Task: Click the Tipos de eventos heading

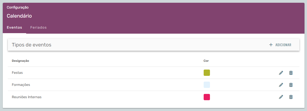Action: (31, 45)
